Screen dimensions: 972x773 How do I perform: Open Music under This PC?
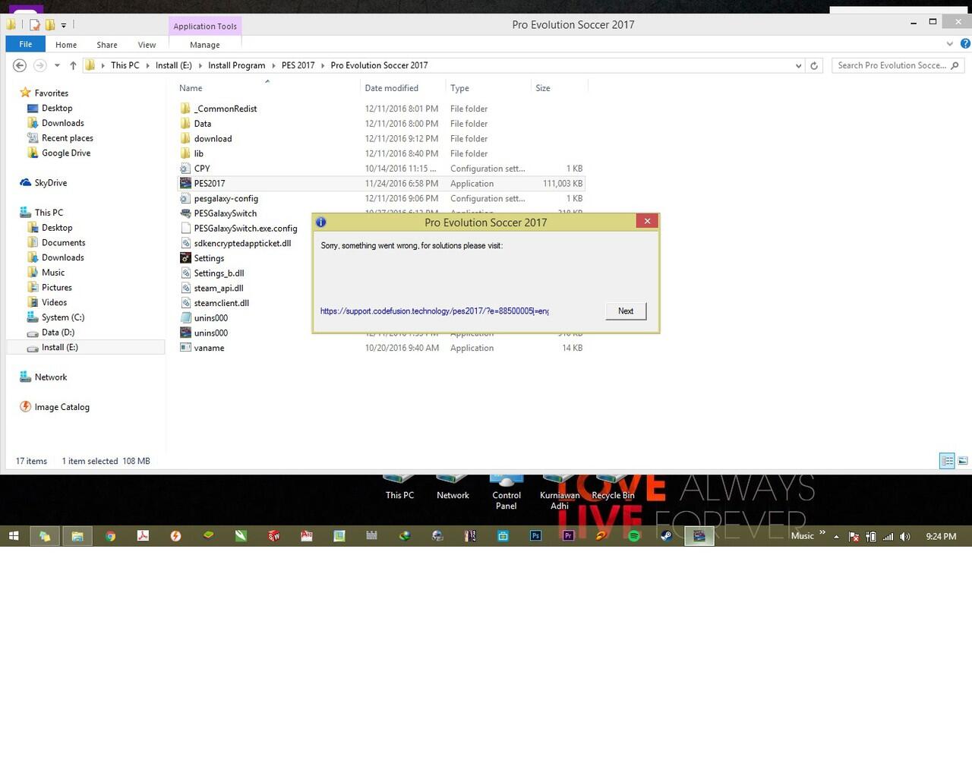click(x=53, y=273)
